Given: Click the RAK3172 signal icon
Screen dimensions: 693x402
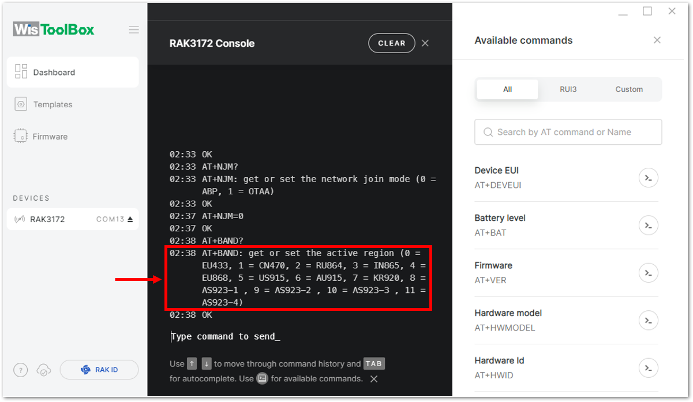Looking at the screenshot, I should [x=20, y=219].
